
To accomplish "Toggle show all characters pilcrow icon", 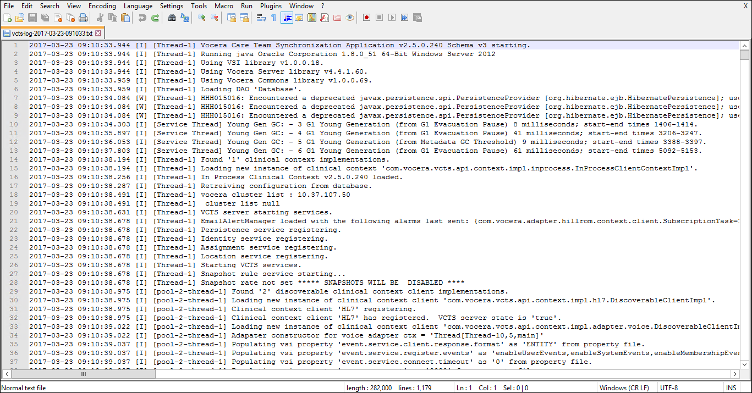I will [273, 18].
